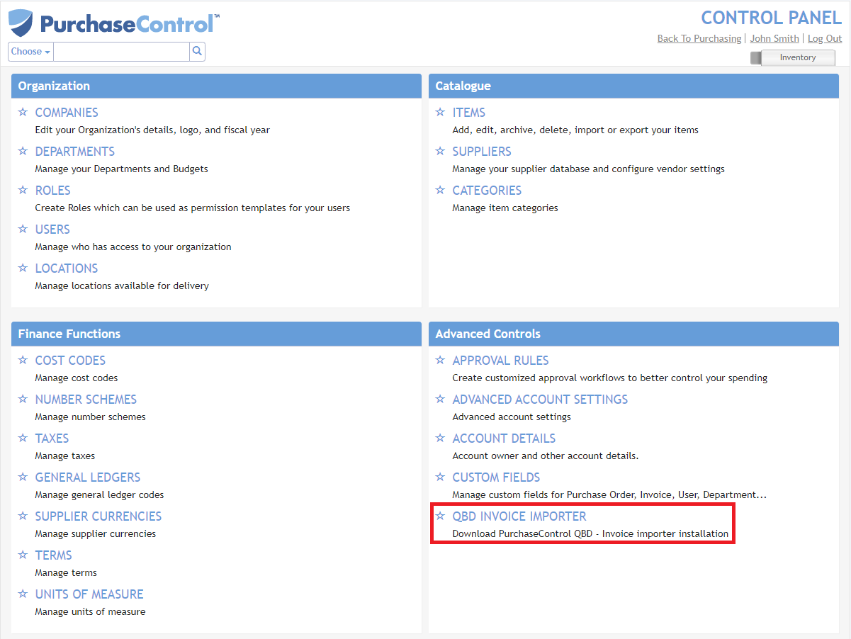Click the star icon beside ITEMS
This screenshot has width=851, height=639.
point(440,112)
